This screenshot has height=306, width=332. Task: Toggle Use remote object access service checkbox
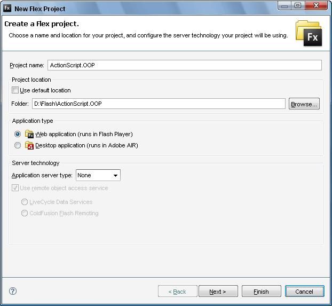[15, 188]
